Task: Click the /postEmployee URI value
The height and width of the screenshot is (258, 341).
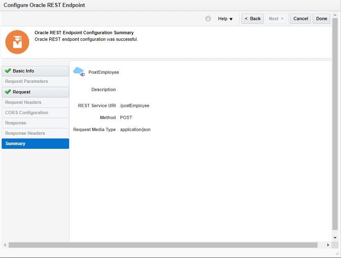Action: (x=135, y=106)
